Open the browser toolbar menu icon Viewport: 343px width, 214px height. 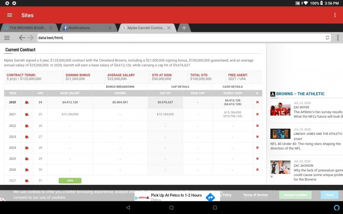click(7, 38)
